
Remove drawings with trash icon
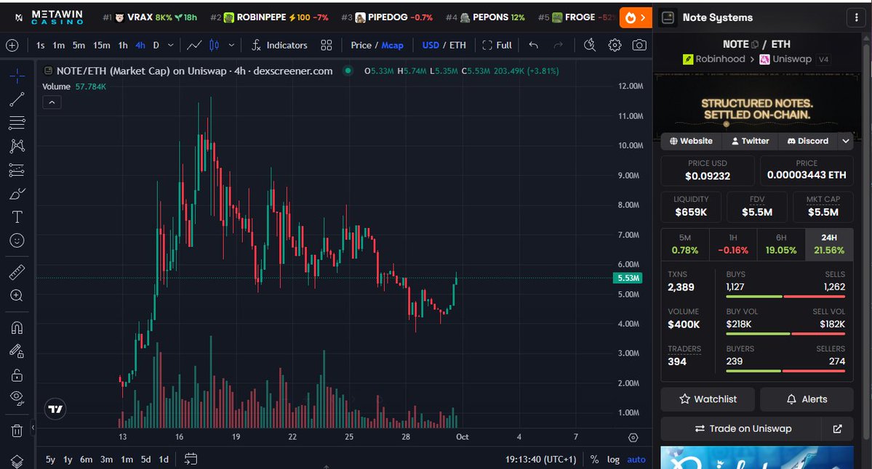(17, 430)
